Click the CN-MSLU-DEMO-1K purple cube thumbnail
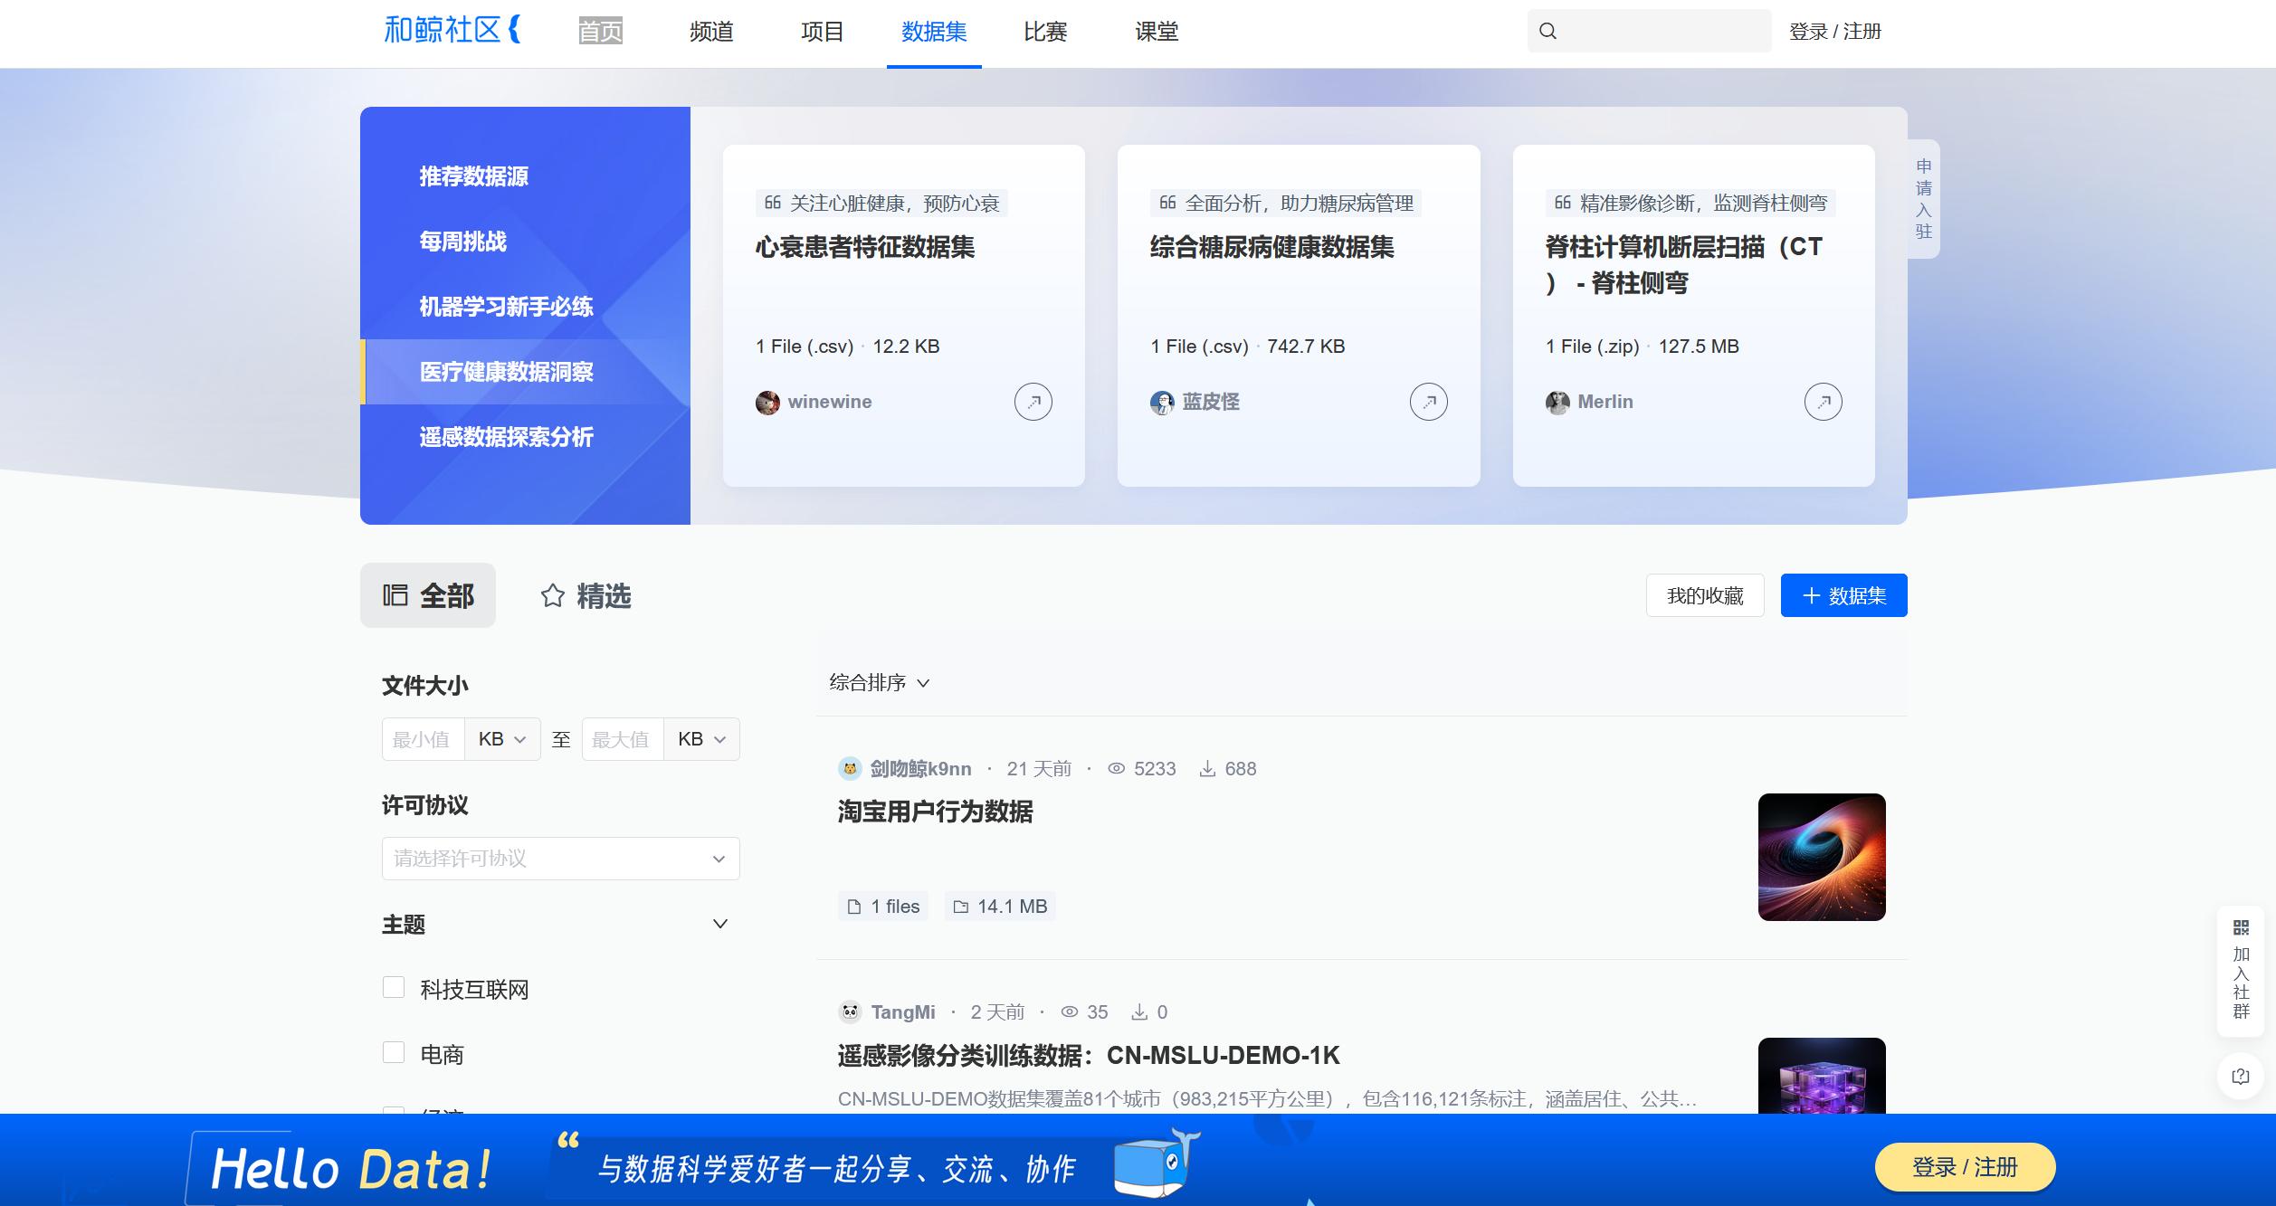Viewport: 2276px width, 1206px height. click(x=1822, y=1076)
